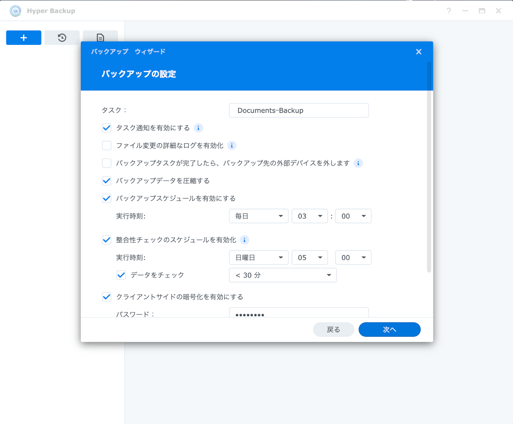Show info for integrity check schedule
The image size is (513, 424).
(244, 240)
